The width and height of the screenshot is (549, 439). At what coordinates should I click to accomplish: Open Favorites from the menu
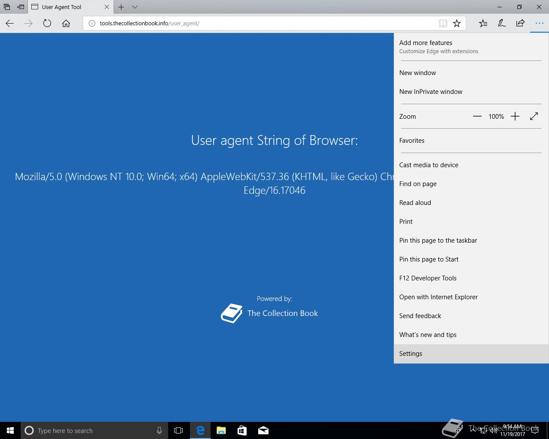471,141
